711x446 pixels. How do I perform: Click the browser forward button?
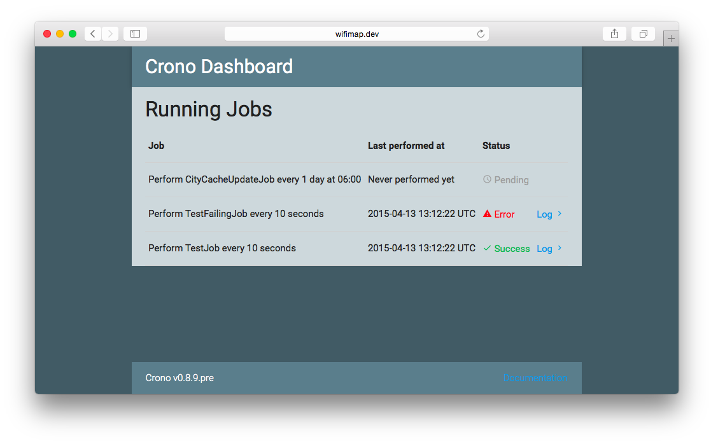(110, 34)
